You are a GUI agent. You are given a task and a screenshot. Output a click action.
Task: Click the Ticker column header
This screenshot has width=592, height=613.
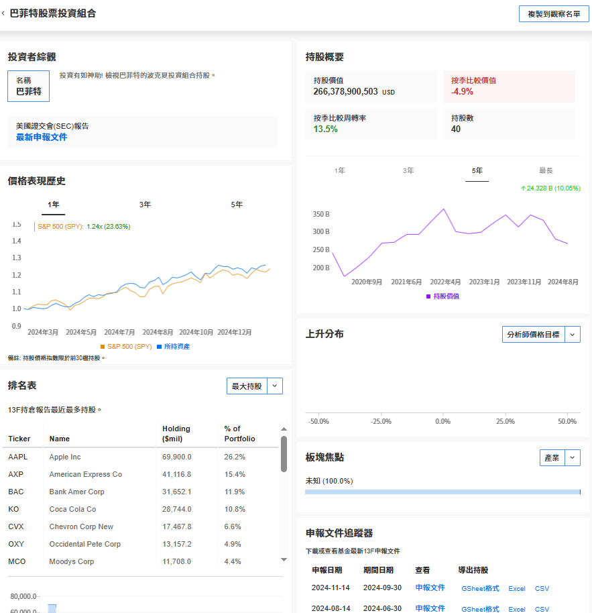[19, 439]
